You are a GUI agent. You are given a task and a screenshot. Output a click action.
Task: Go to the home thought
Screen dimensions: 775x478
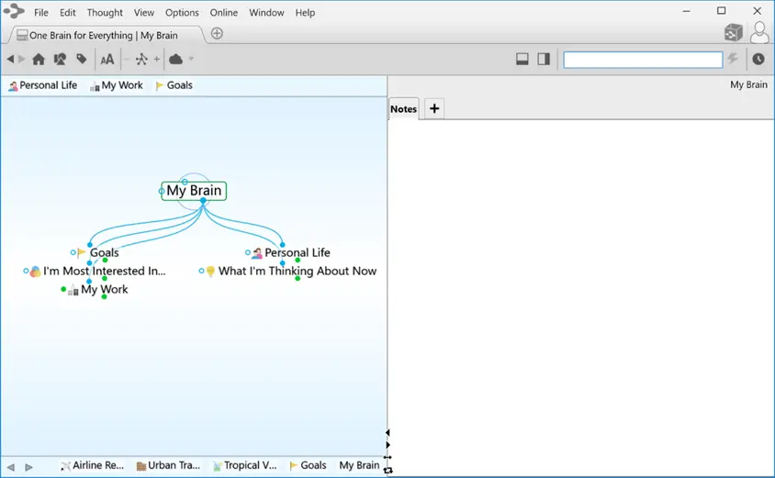tap(39, 60)
